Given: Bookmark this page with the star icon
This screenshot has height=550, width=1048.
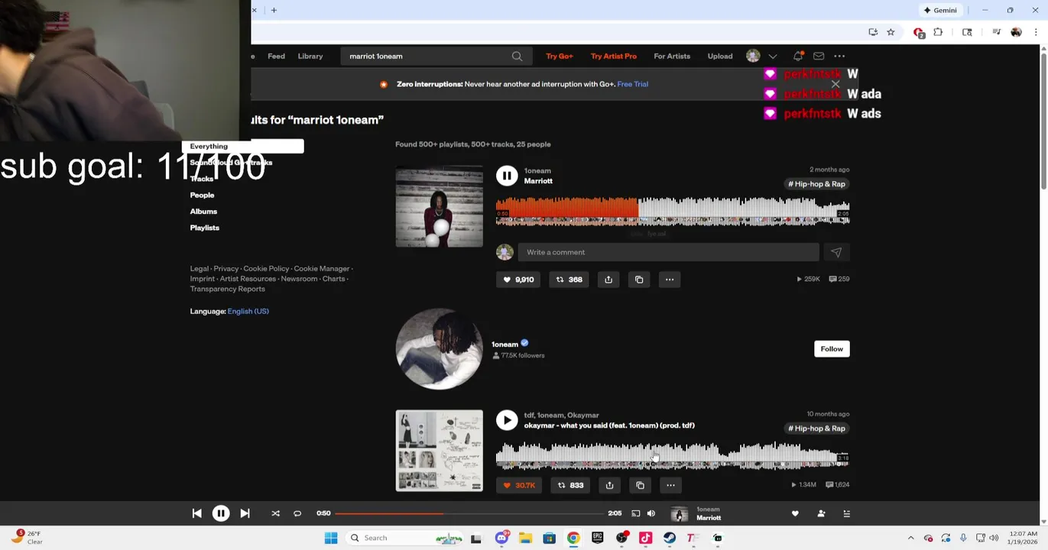Looking at the screenshot, I should [x=891, y=32].
